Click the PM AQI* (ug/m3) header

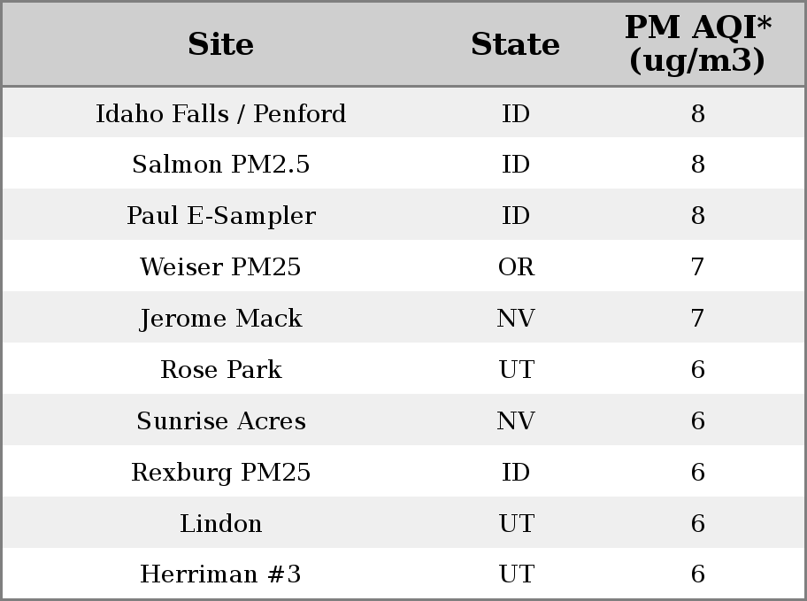tap(697, 43)
